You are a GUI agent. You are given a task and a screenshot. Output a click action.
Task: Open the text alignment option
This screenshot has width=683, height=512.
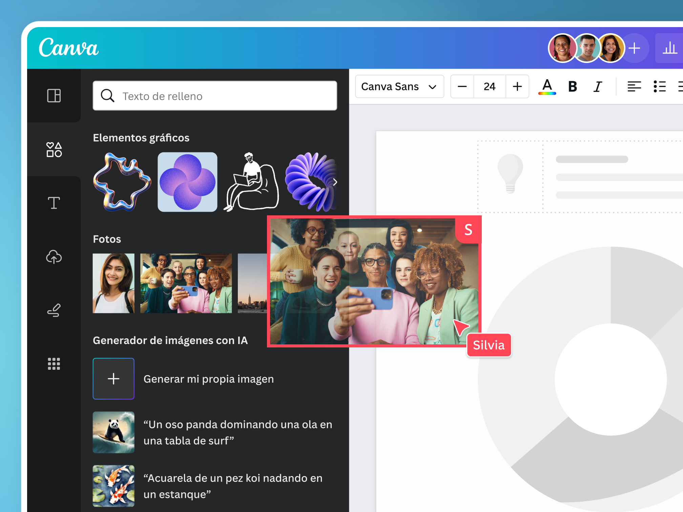point(634,87)
